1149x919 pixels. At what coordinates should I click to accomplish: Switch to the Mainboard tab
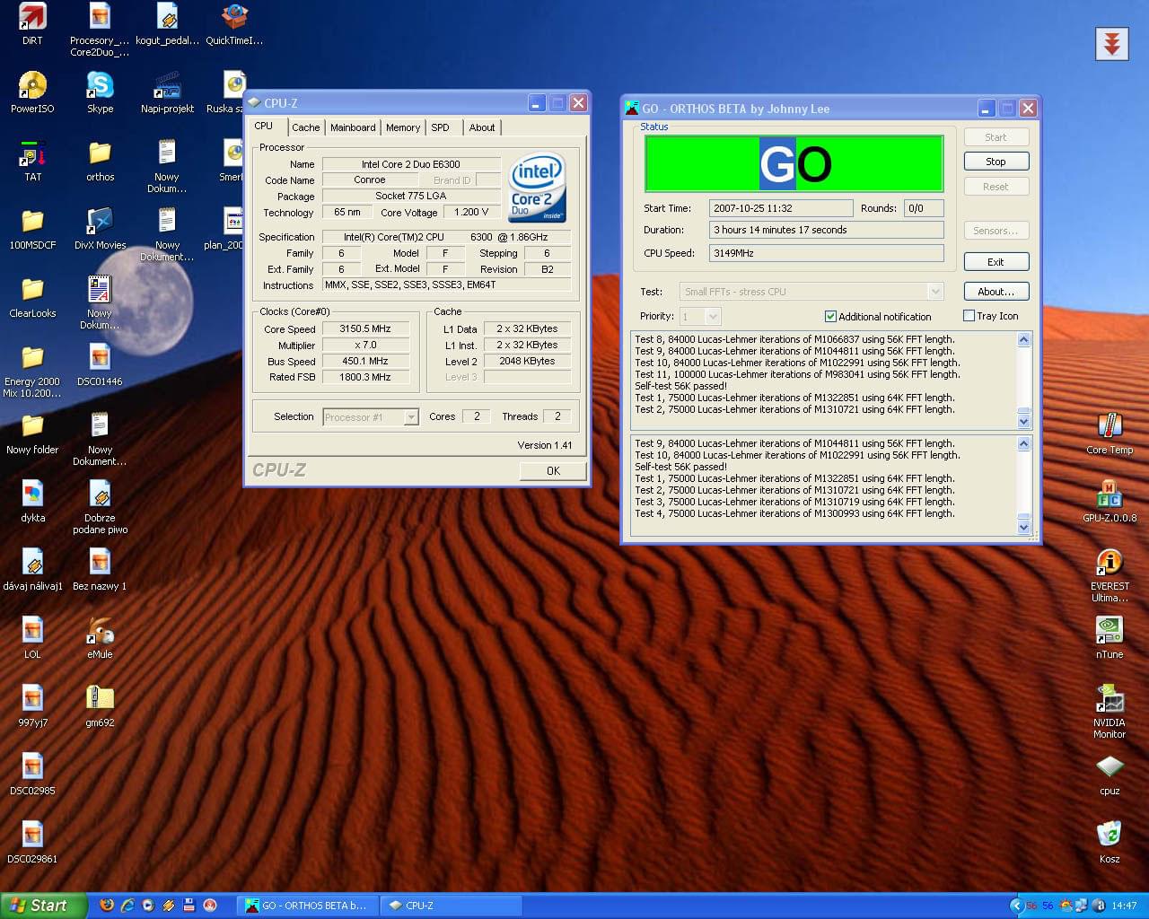click(x=353, y=127)
